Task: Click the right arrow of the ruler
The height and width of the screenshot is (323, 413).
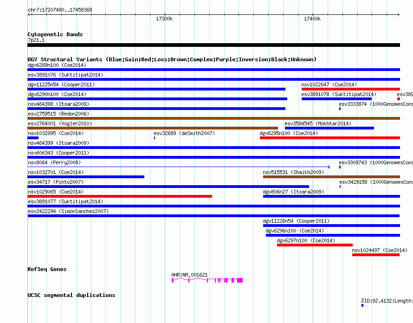Action: pos(399,14)
